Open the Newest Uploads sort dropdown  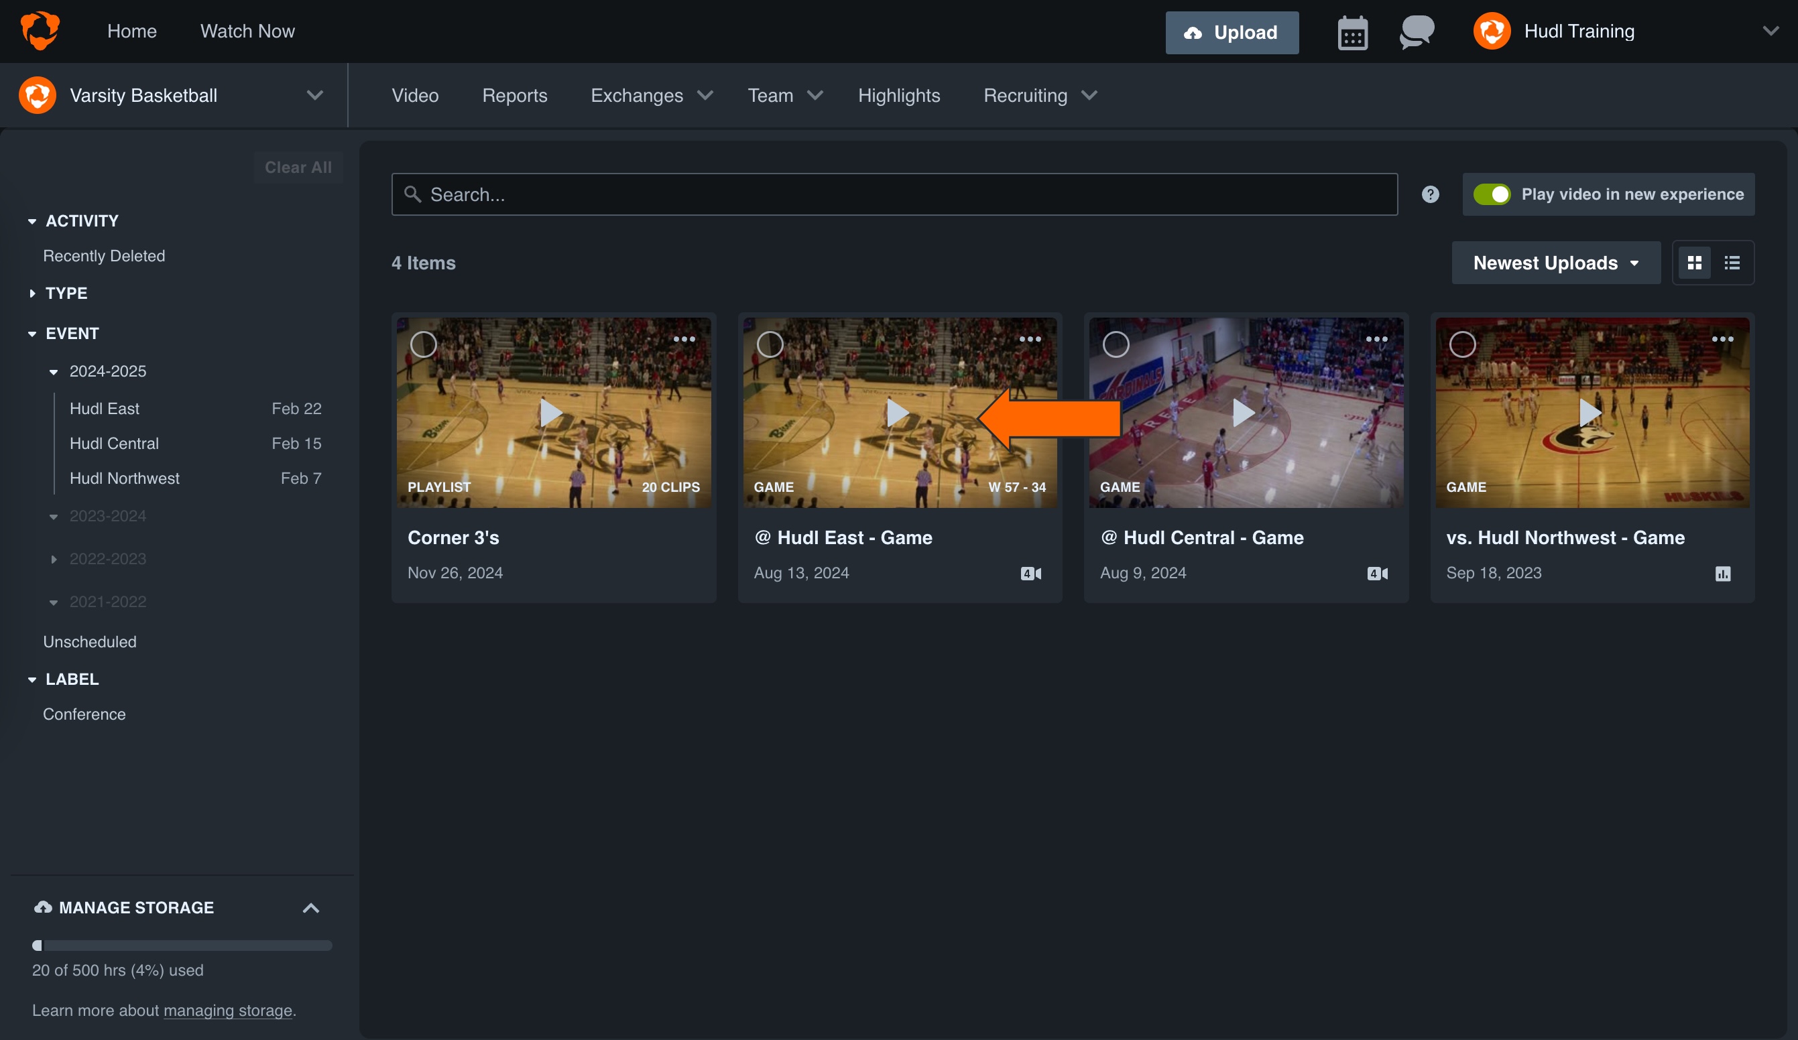(x=1555, y=263)
